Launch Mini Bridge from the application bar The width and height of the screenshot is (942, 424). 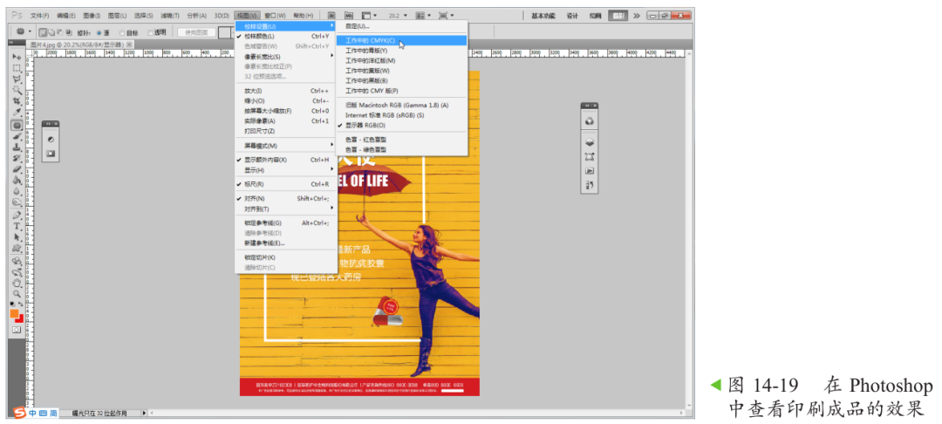coord(349,15)
